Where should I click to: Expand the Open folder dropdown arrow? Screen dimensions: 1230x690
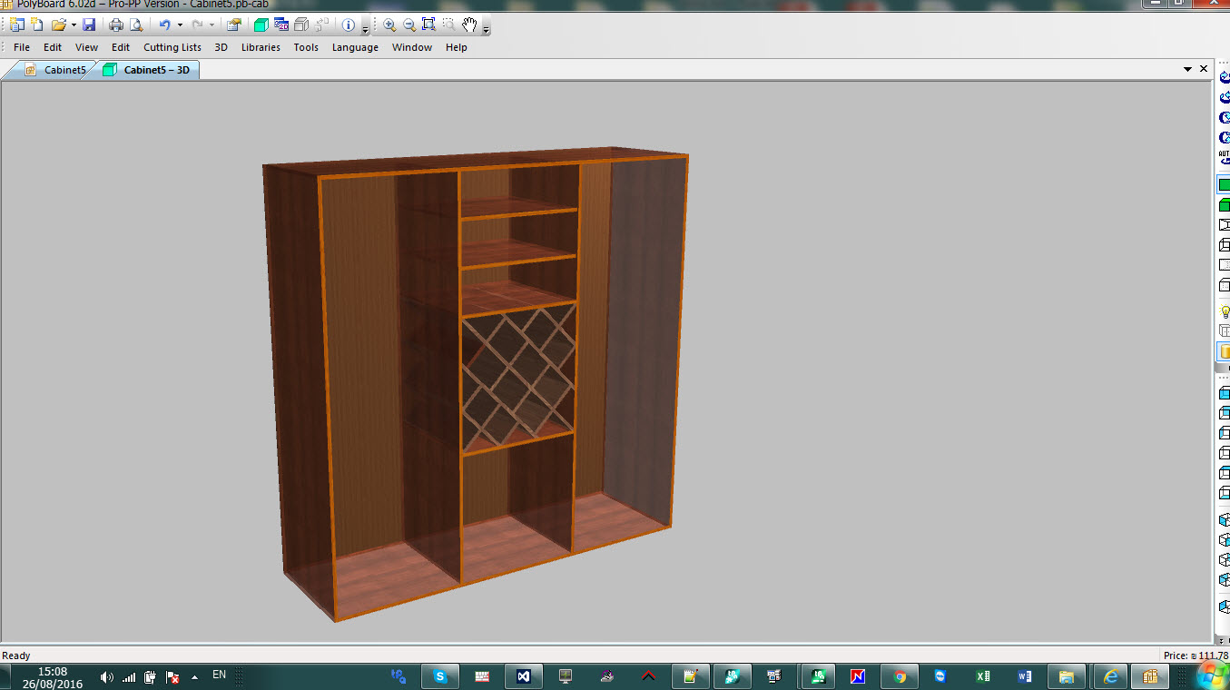[74, 25]
